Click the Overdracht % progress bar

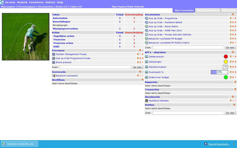pos(219,72)
